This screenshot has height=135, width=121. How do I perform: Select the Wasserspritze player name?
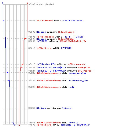pos(77,73)
